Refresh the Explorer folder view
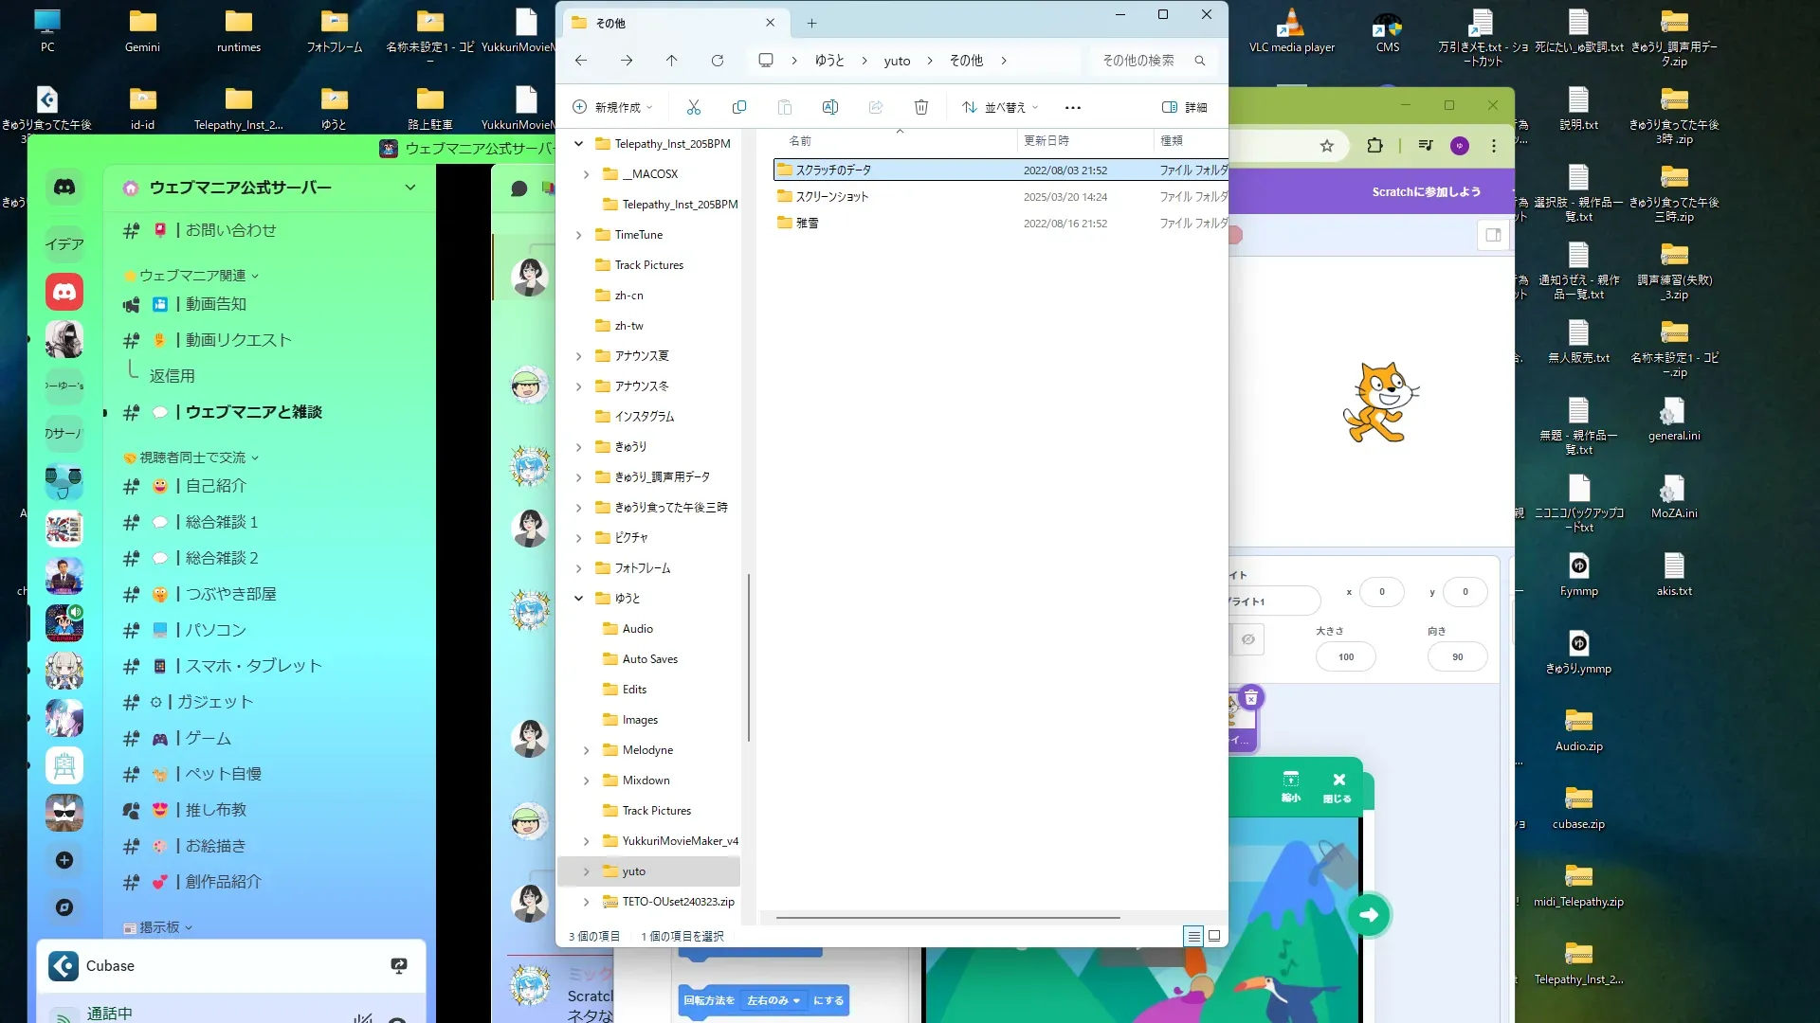The image size is (1820, 1023). click(718, 61)
